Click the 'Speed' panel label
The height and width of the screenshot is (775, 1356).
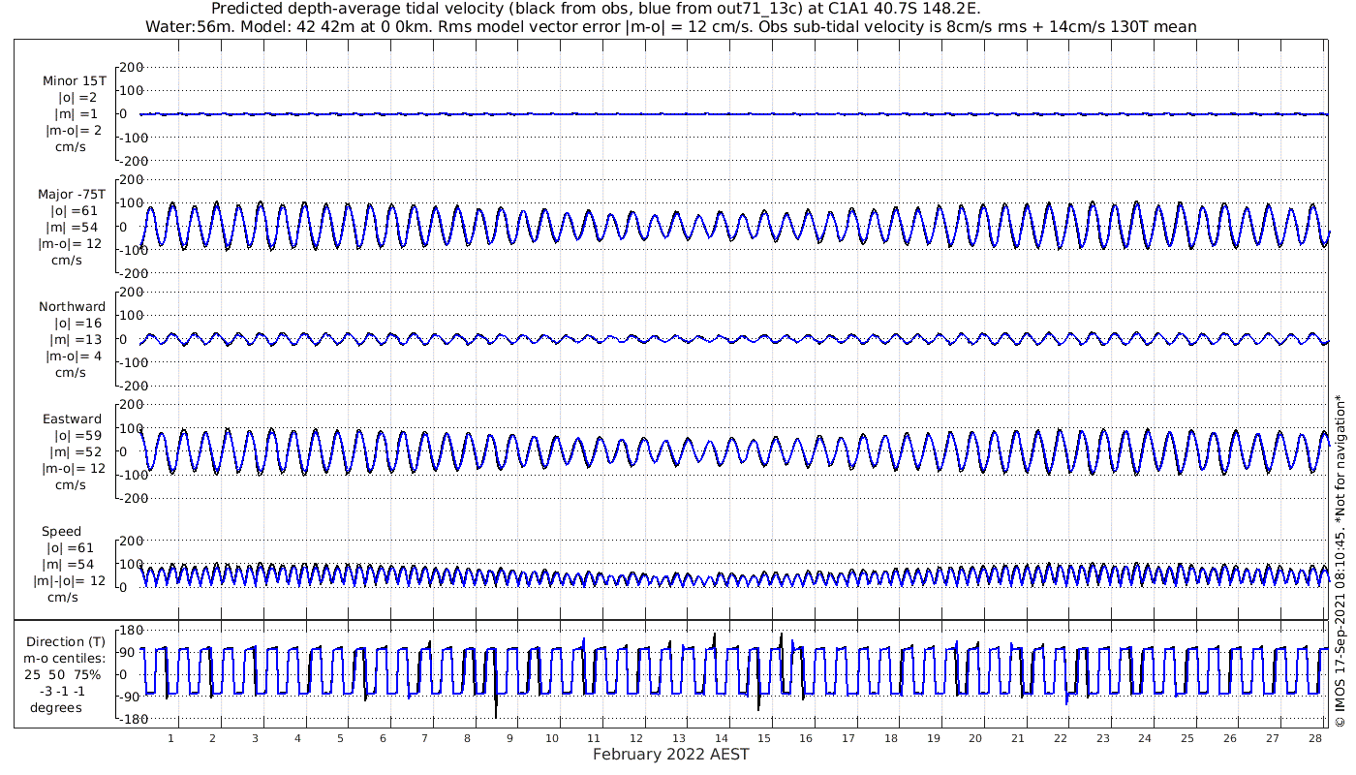coord(62,532)
